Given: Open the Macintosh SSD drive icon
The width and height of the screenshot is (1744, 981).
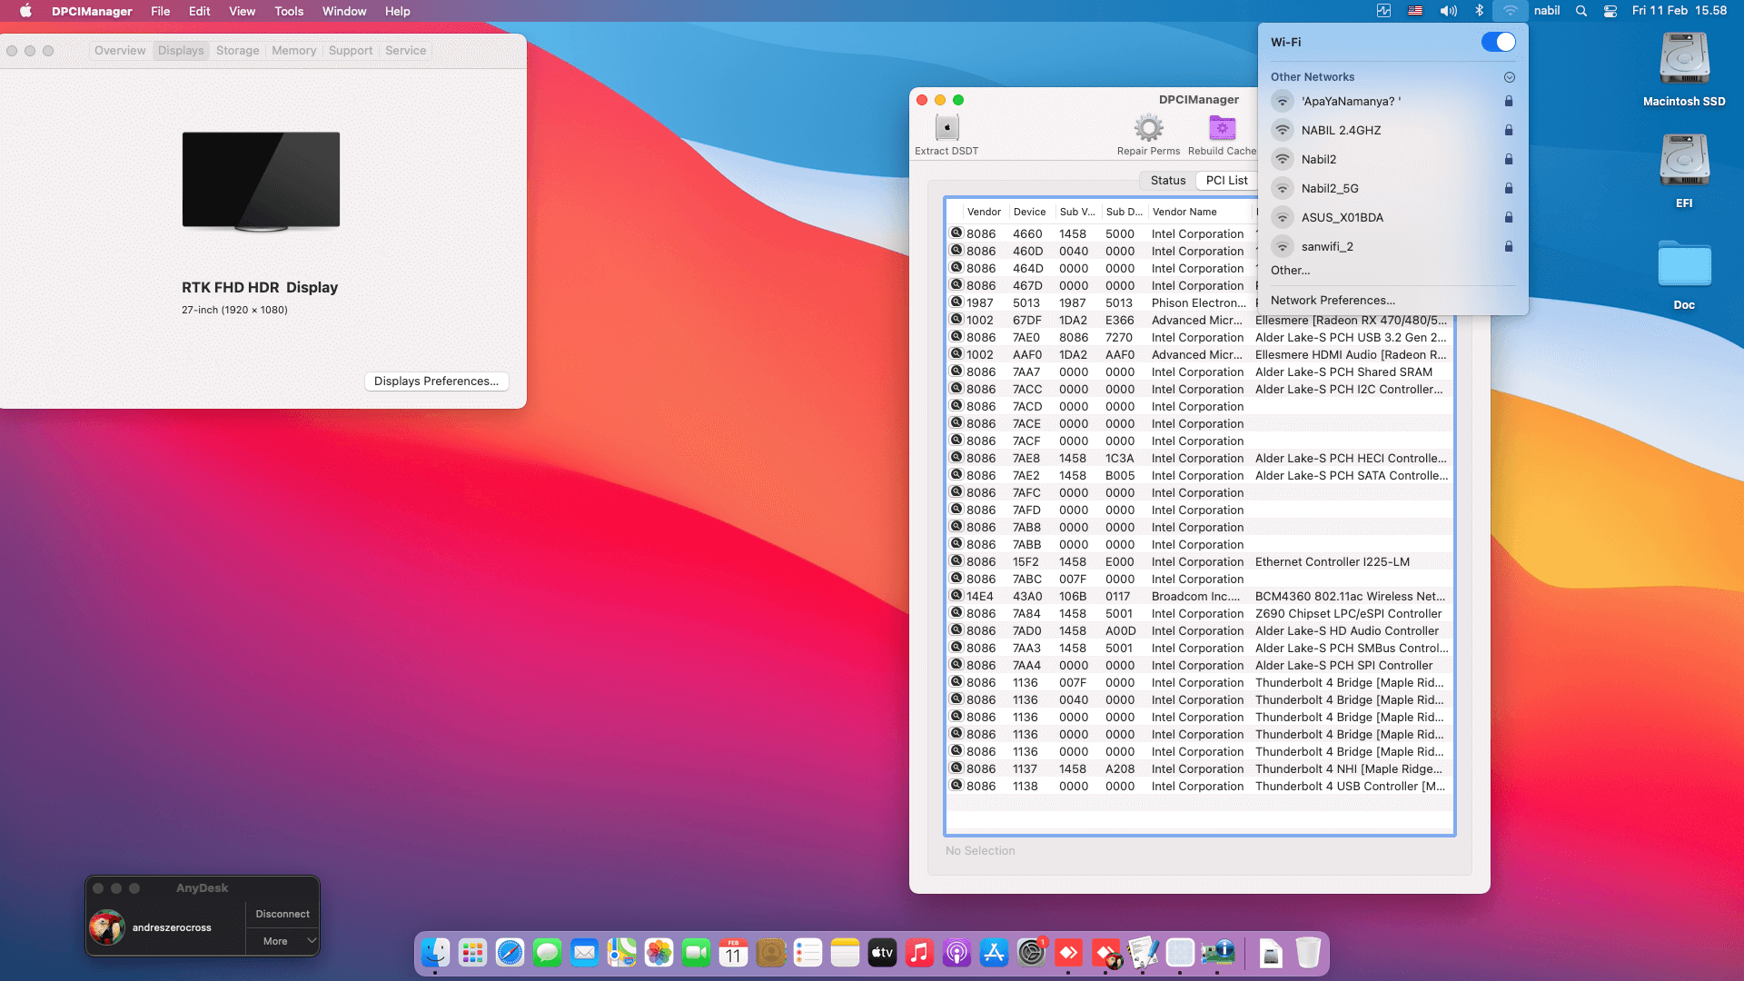Looking at the screenshot, I should 1684,60.
